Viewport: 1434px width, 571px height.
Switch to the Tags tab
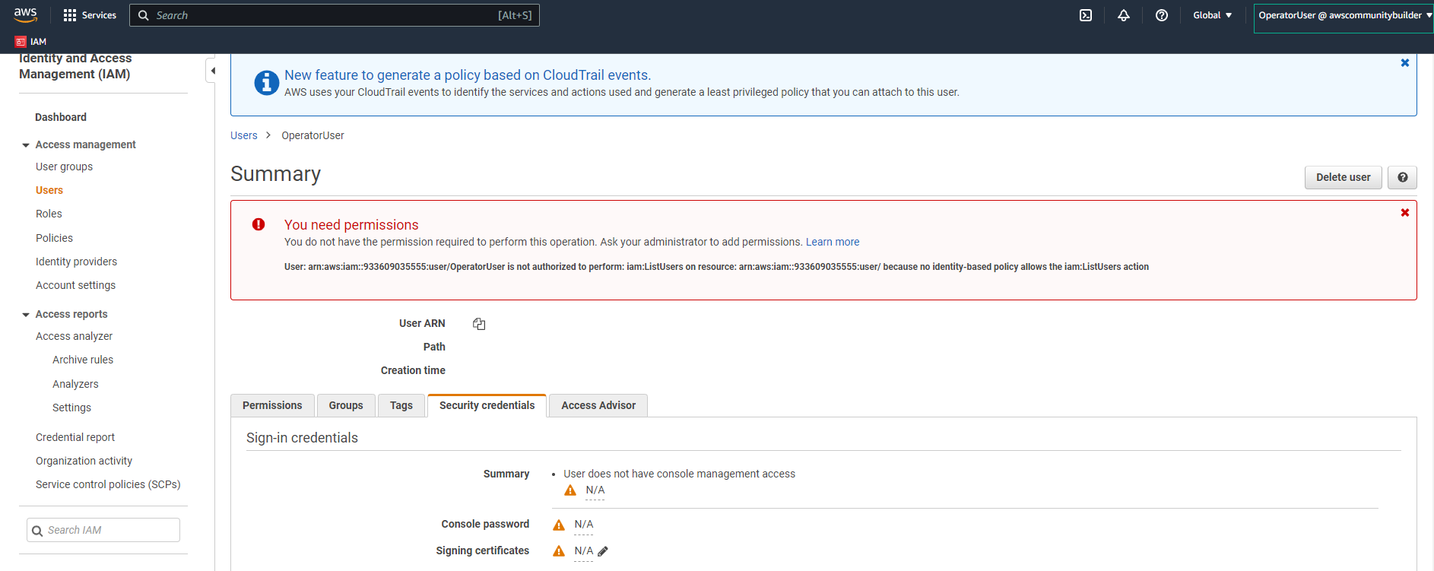401,405
